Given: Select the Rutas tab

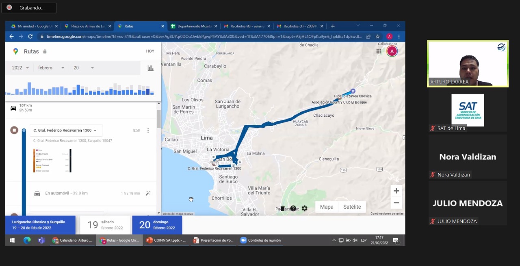Looking at the screenshot, I should [x=141, y=26].
